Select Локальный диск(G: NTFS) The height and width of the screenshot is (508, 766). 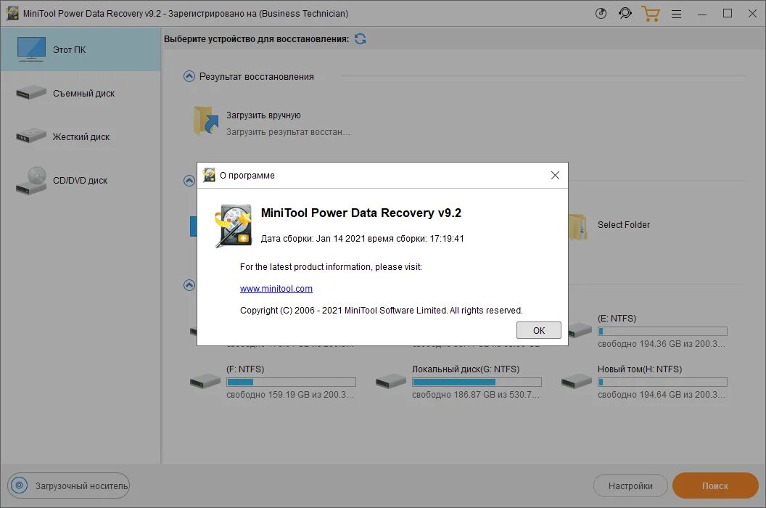click(x=466, y=369)
